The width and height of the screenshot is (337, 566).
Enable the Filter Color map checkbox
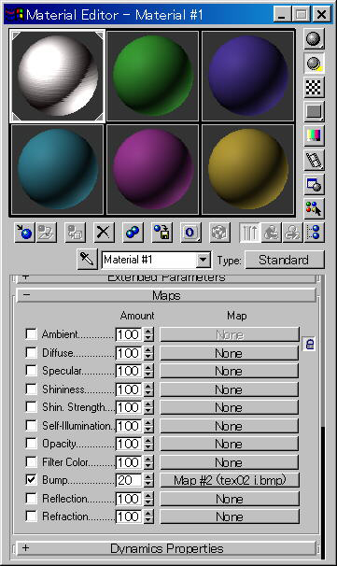(x=32, y=461)
